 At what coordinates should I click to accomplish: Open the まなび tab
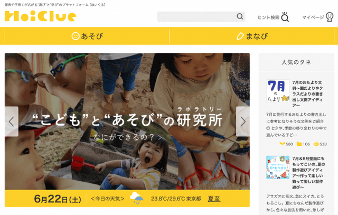click(x=252, y=36)
